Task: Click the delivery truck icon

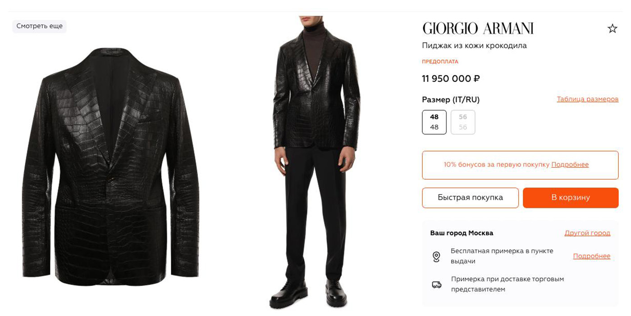Action: [436, 284]
